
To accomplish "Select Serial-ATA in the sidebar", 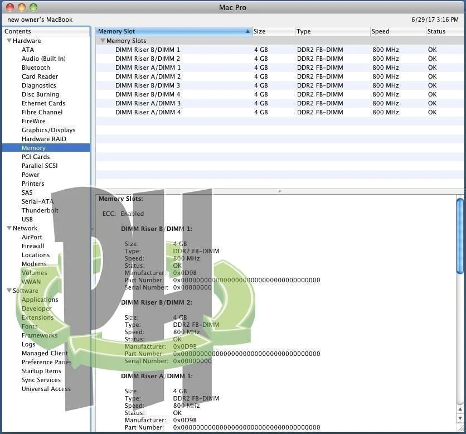I will pos(37,201).
